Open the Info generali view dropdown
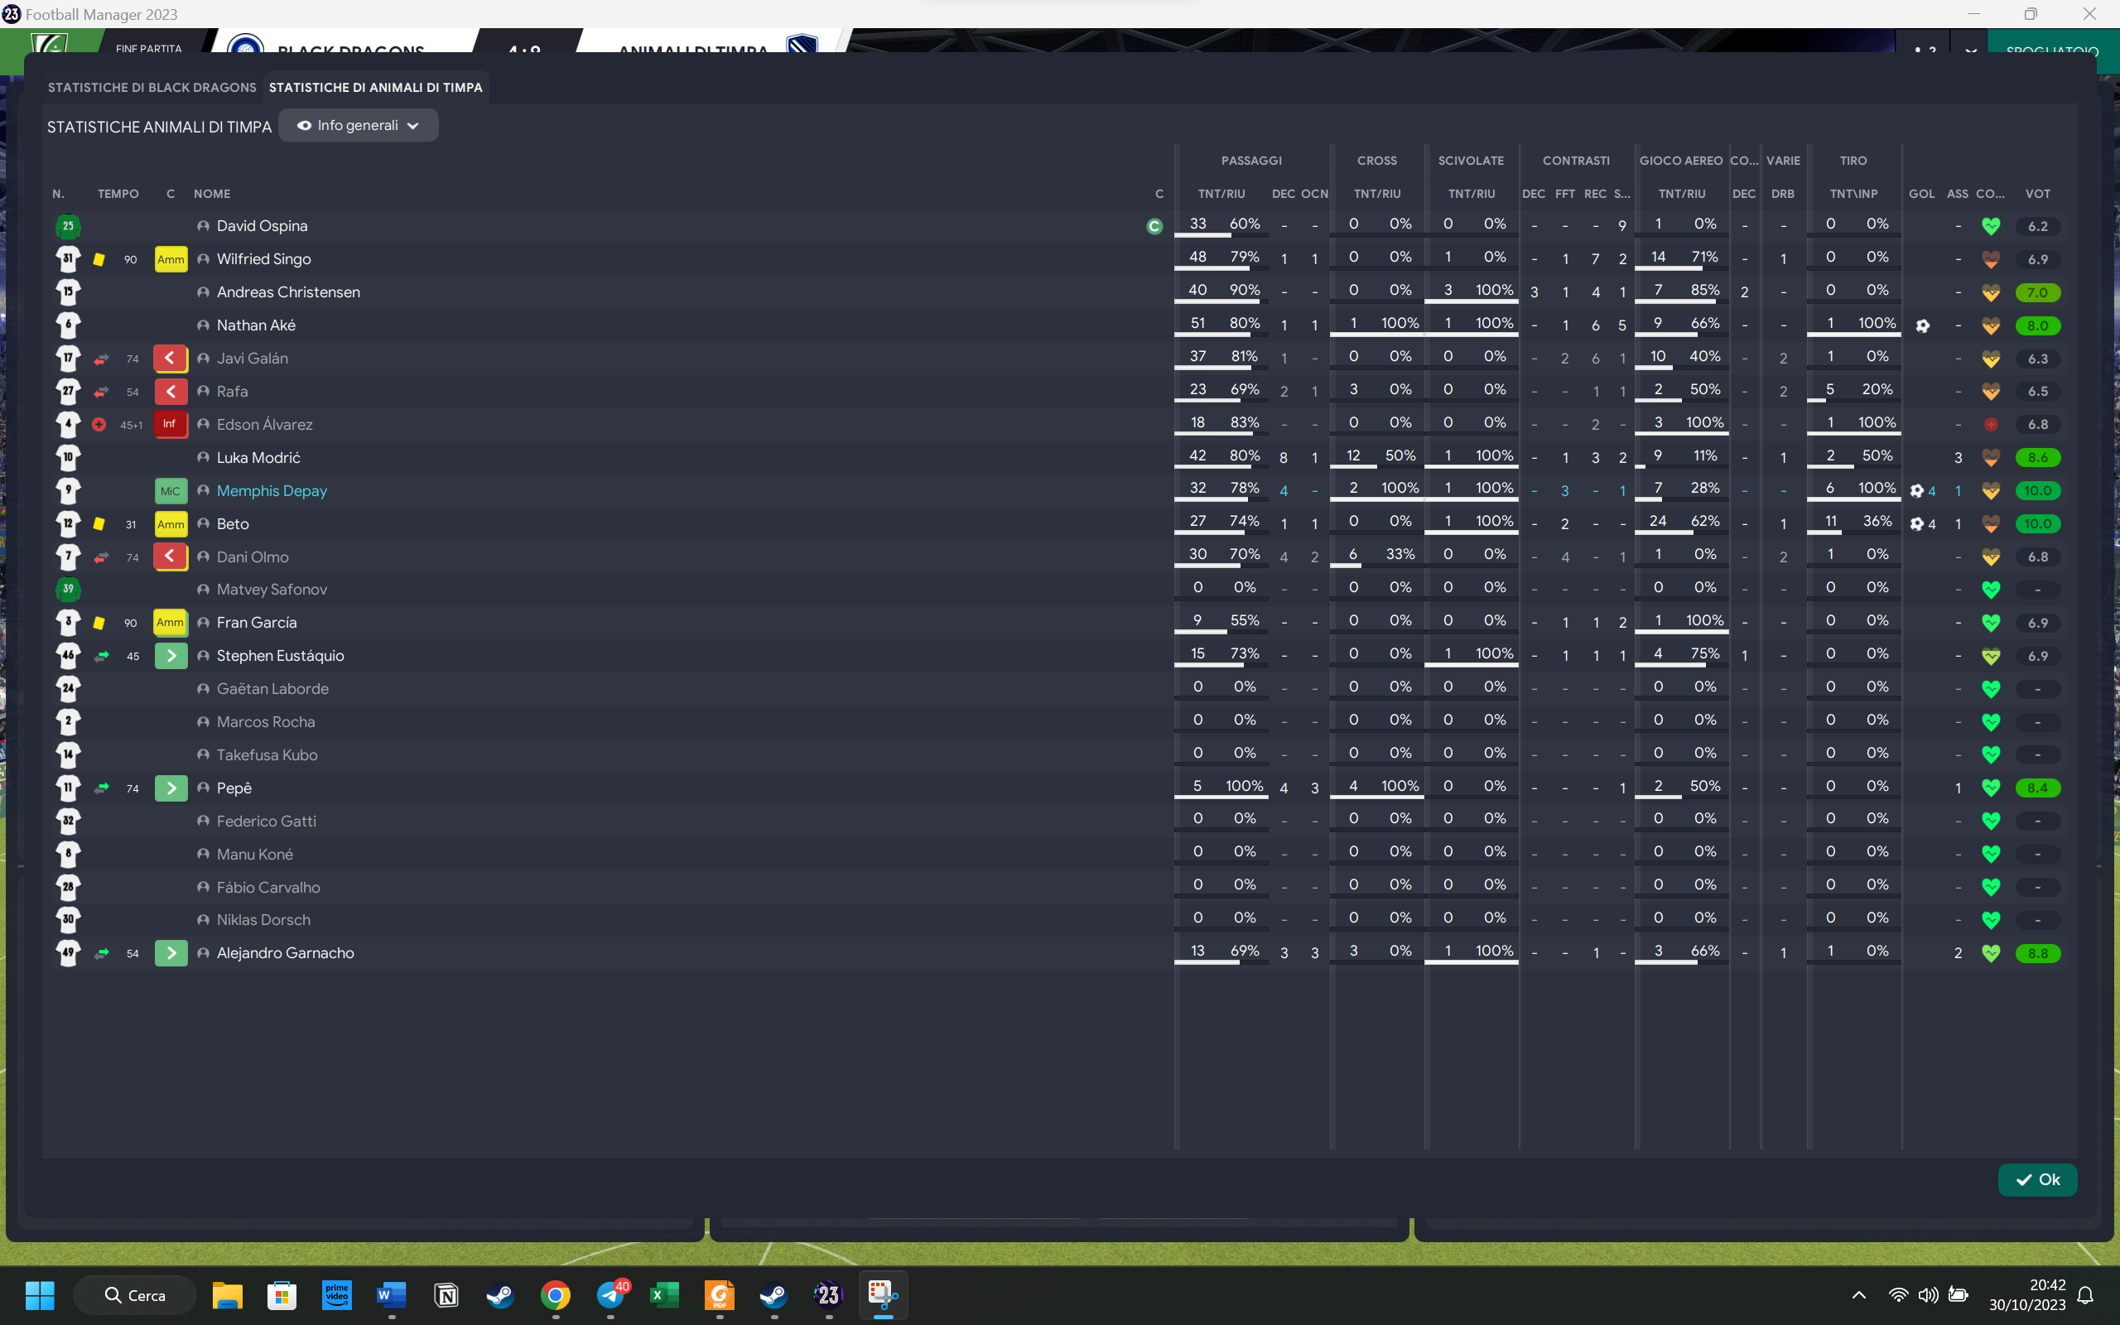The image size is (2120, 1325). pos(359,125)
